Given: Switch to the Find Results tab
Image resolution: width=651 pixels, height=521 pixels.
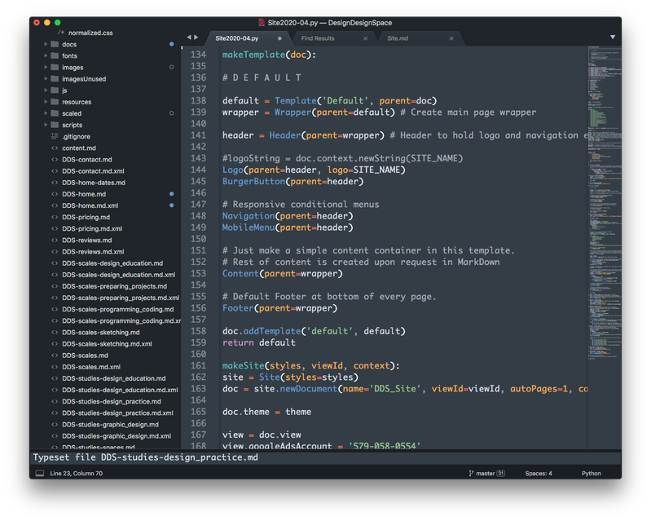Looking at the screenshot, I should [318, 38].
